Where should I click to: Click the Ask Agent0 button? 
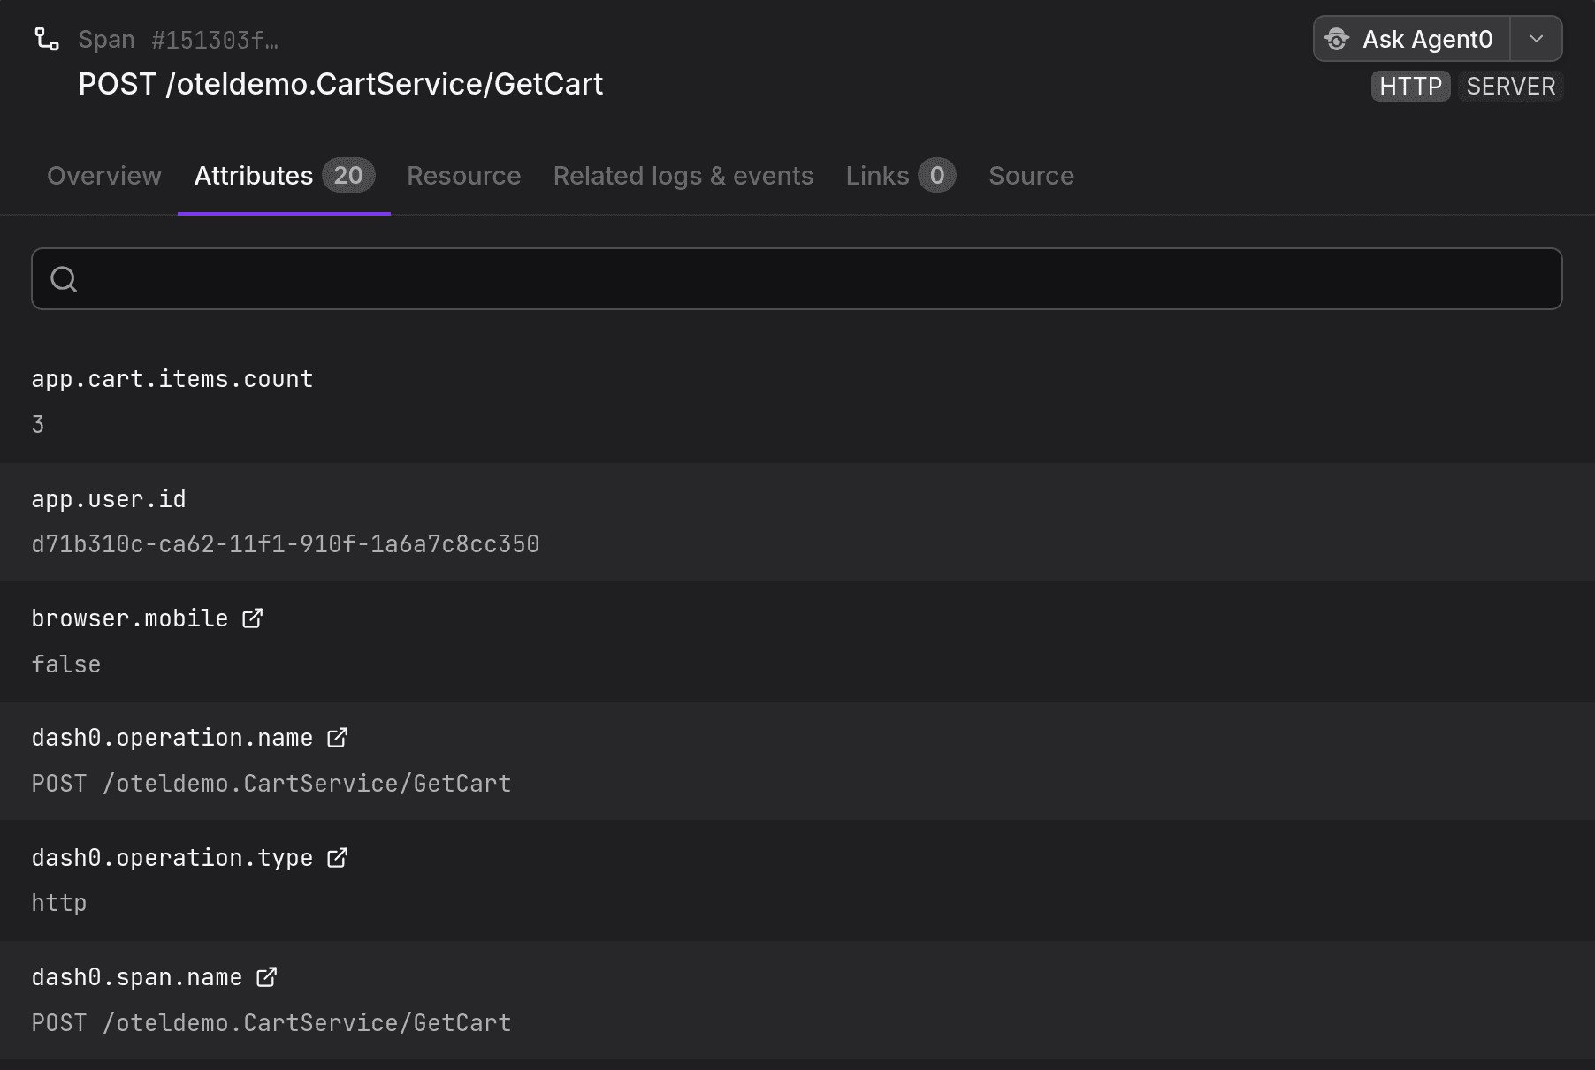pos(1412,39)
